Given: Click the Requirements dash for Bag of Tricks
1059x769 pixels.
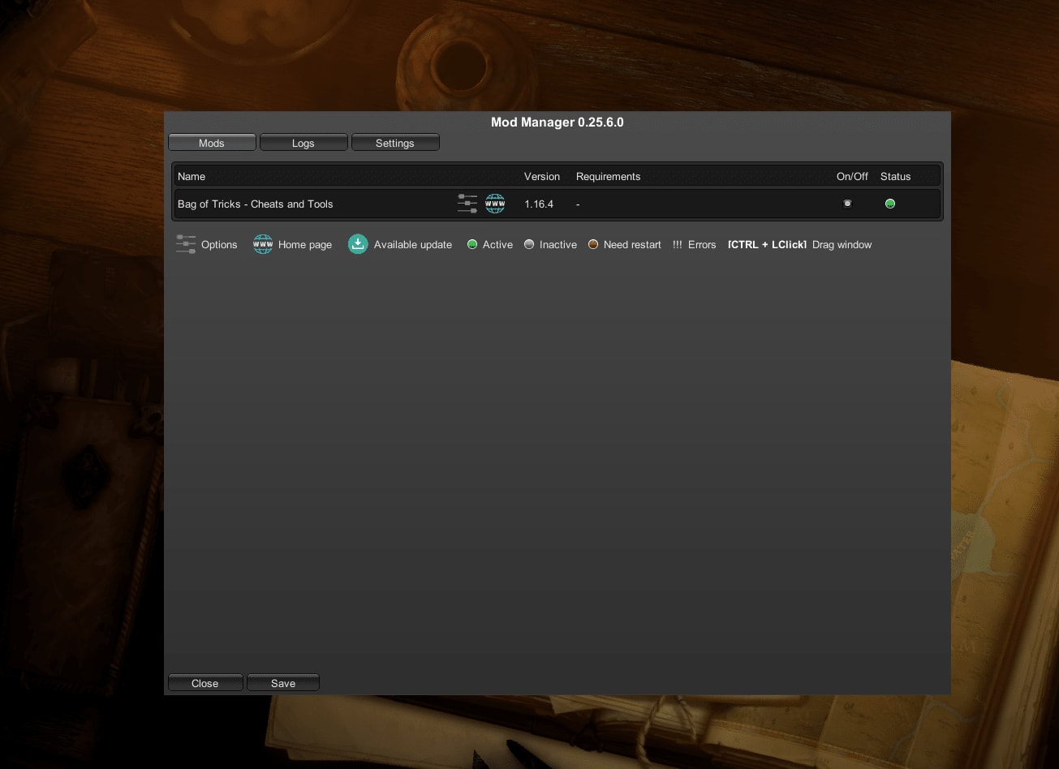Looking at the screenshot, I should point(578,204).
